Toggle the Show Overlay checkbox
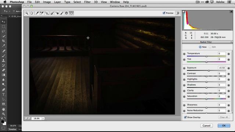Screen dimensions: 235x132 (x=185, y=117)
